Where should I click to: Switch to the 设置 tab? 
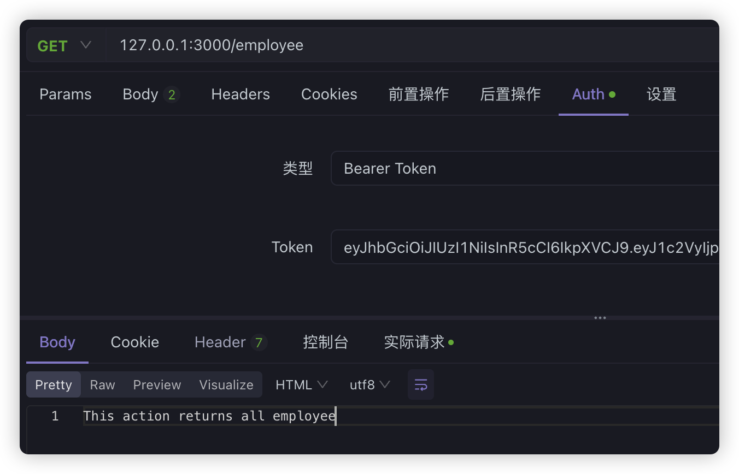pos(661,94)
